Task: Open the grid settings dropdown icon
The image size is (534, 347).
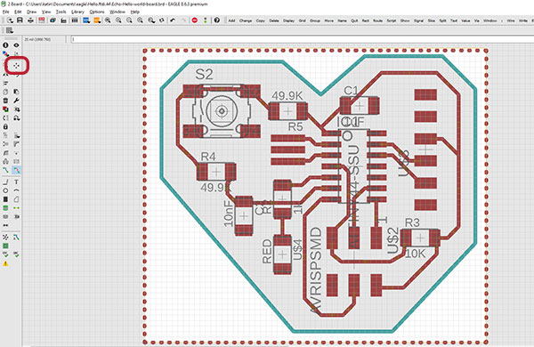Action: (x=10, y=30)
